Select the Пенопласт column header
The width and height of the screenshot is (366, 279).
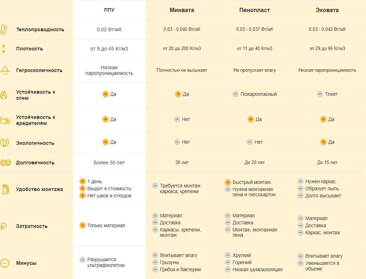click(x=254, y=10)
